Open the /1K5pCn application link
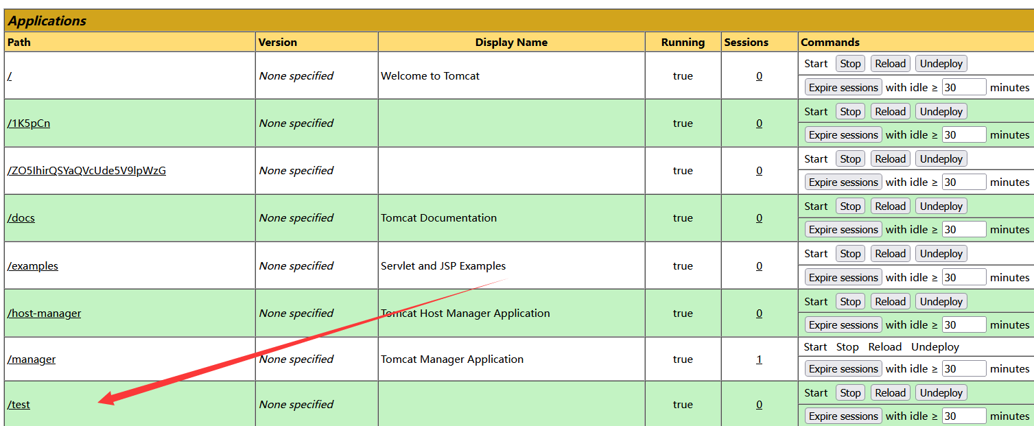1034x426 pixels. point(29,123)
